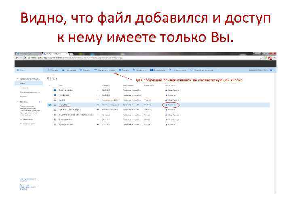Uncheck the selected circle on highlighted file row

(50, 105)
